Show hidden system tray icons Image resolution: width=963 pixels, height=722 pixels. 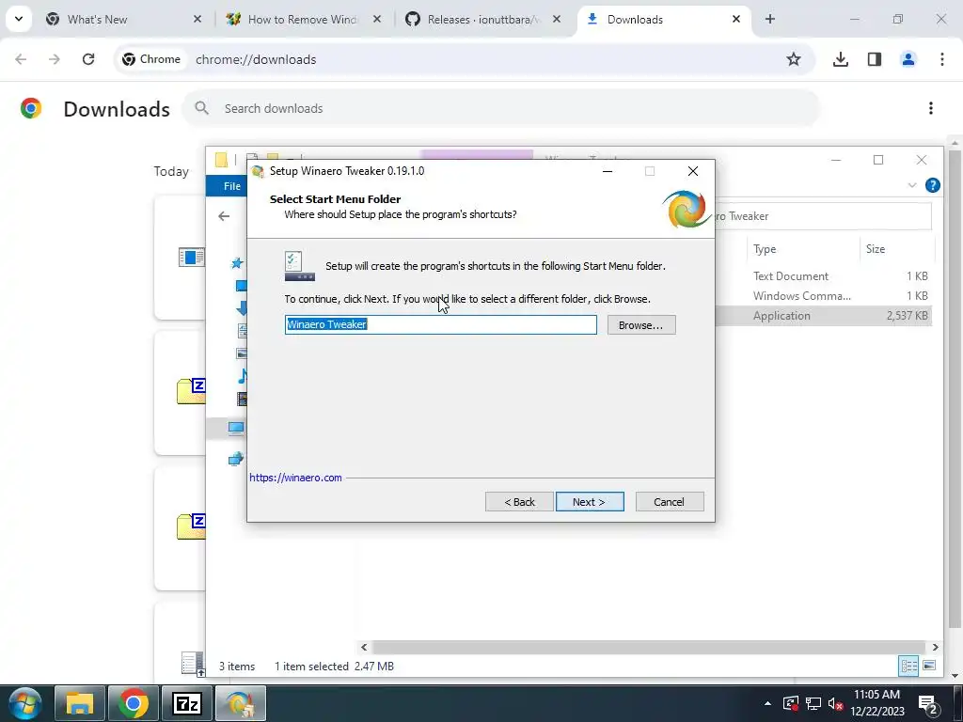click(x=767, y=703)
